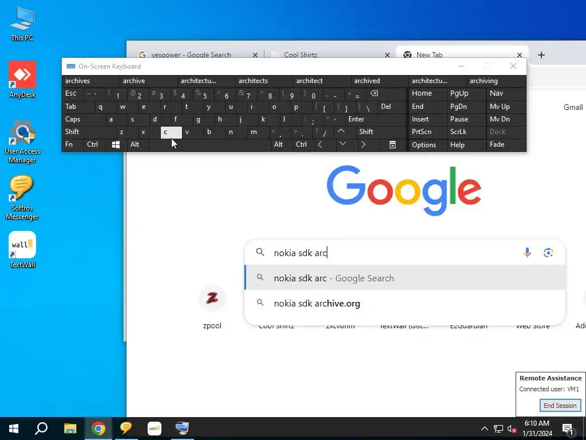Open TextWall desktop shortcut

coord(22,250)
